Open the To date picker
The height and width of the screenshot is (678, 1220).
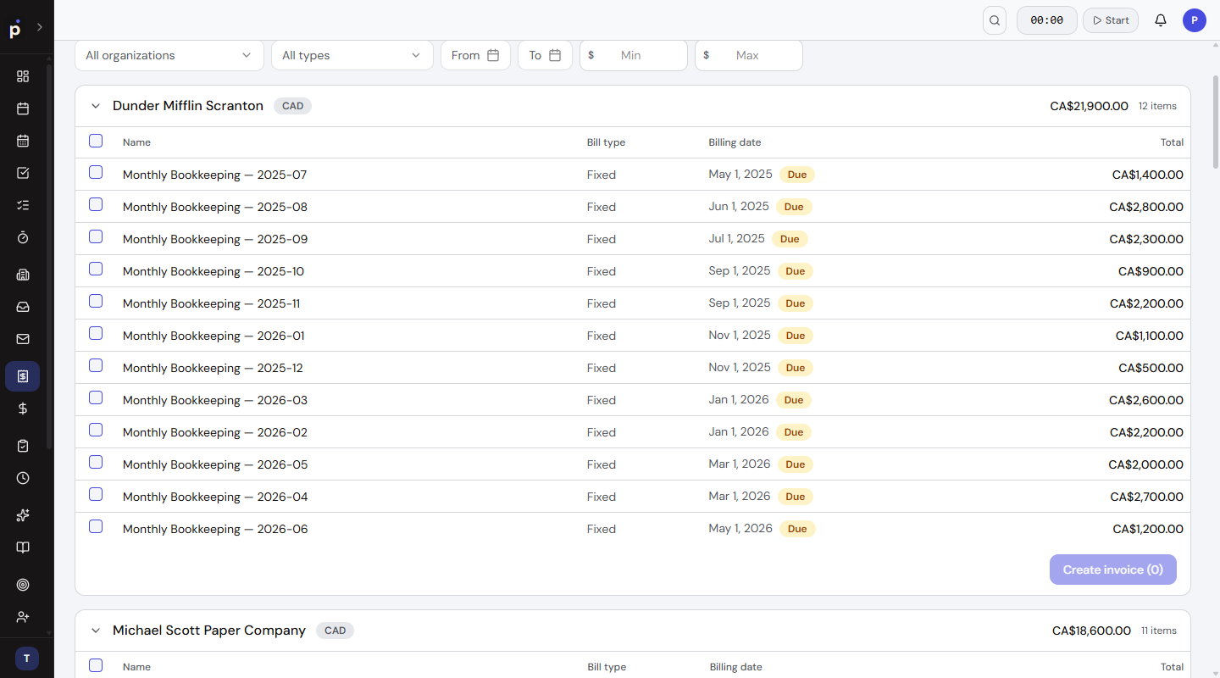[545, 55]
